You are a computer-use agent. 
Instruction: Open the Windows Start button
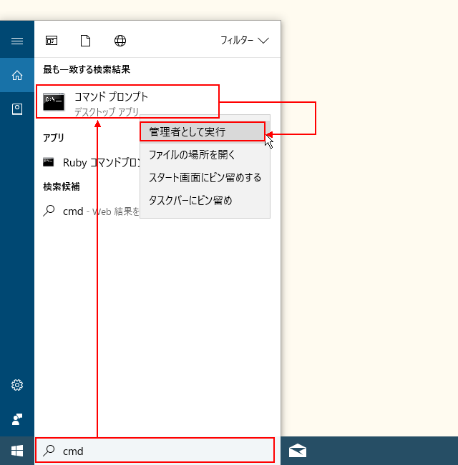(x=17, y=451)
